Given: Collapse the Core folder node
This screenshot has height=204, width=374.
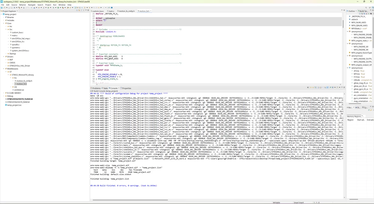Looking at the screenshot, I should pyautogui.click(x=4, y=23).
